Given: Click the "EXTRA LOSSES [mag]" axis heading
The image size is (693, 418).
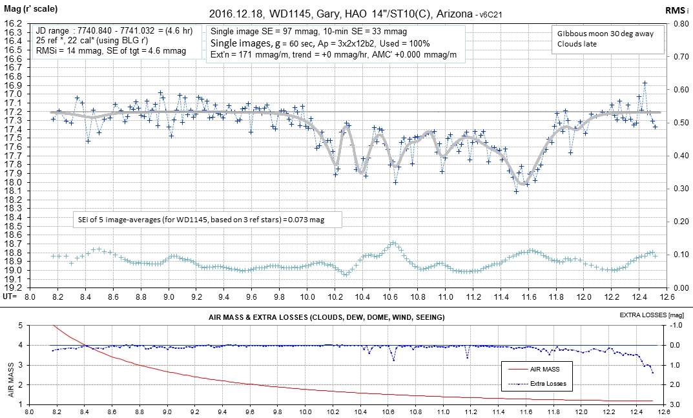Looking at the screenshot, I should coord(652,315).
